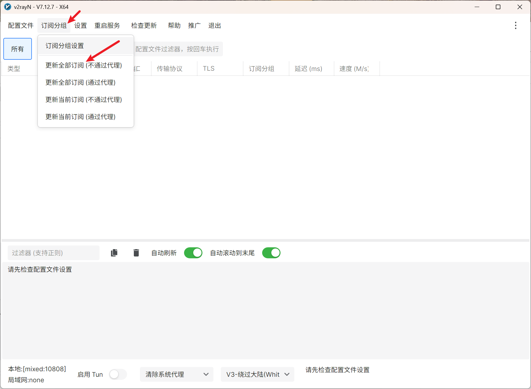Click 重启服务 in the menu bar

(107, 25)
